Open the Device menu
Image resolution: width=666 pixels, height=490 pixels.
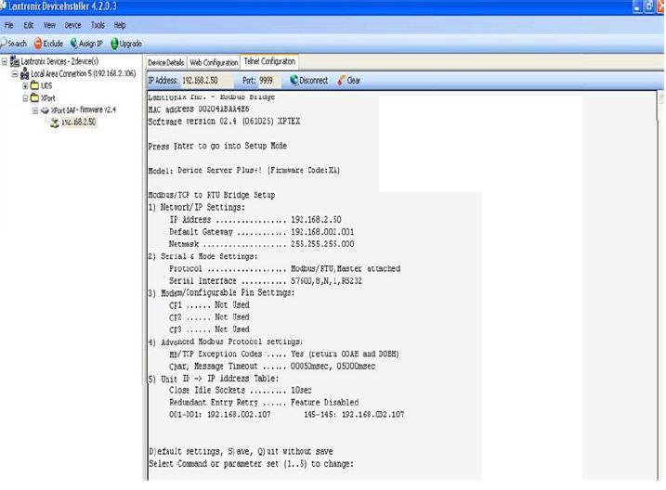(x=72, y=25)
